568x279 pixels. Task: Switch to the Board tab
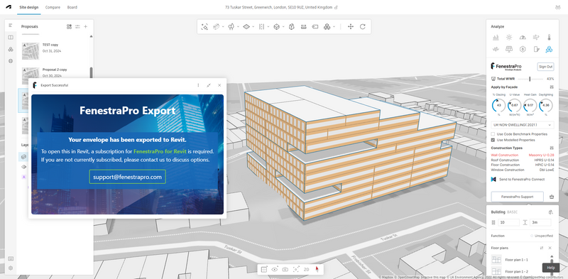tap(72, 7)
